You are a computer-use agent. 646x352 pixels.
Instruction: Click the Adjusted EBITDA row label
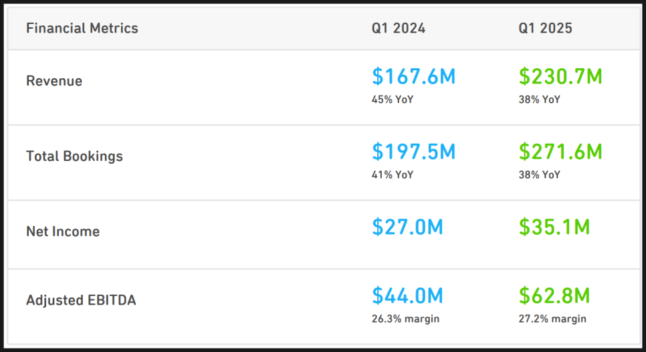(x=81, y=301)
